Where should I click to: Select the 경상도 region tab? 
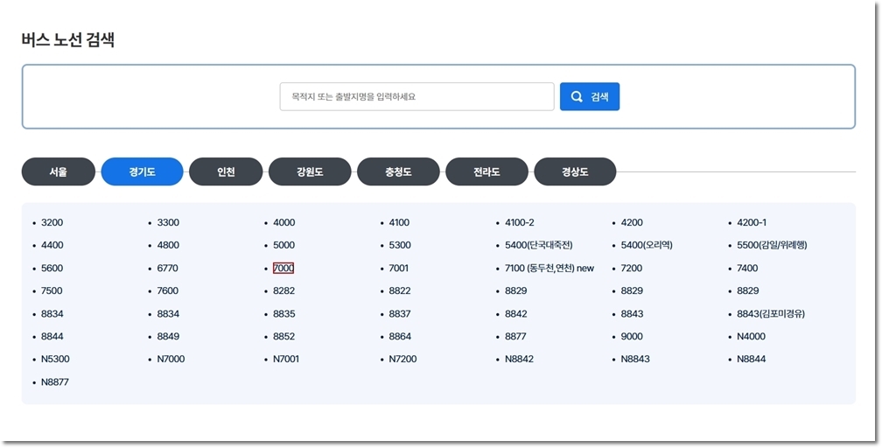click(575, 172)
